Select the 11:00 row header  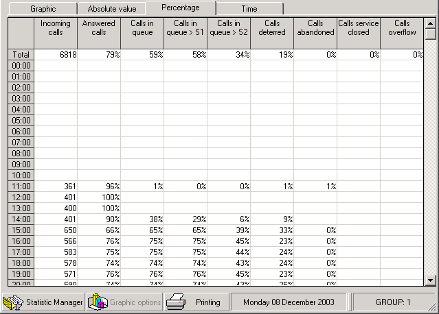pos(21,186)
